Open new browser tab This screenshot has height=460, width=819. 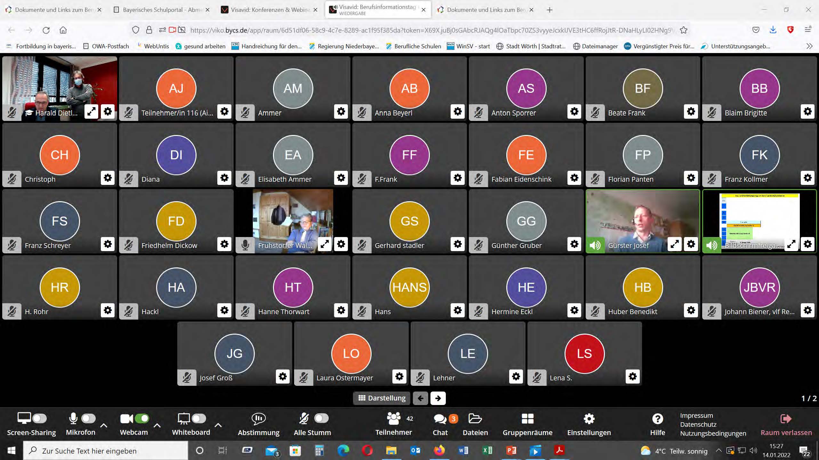550,10
